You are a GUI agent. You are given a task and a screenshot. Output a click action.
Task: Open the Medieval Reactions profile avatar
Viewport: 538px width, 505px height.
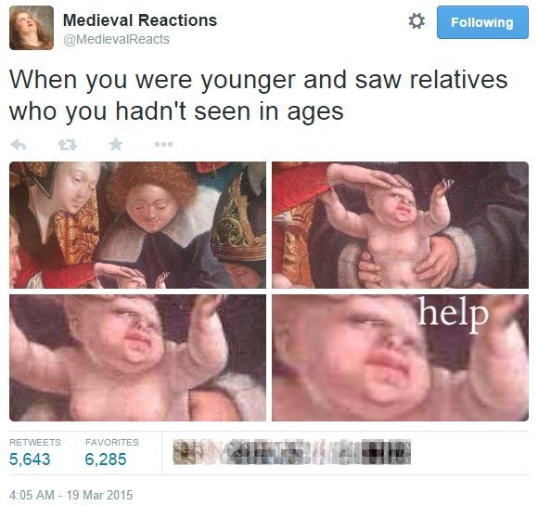pyautogui.click(x=32, y=28)
